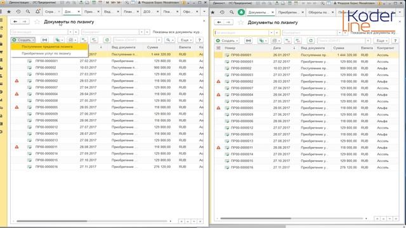Click favorites star icon in right window toolbar
The image size is (406, 228).
click(x=213, y=12)
